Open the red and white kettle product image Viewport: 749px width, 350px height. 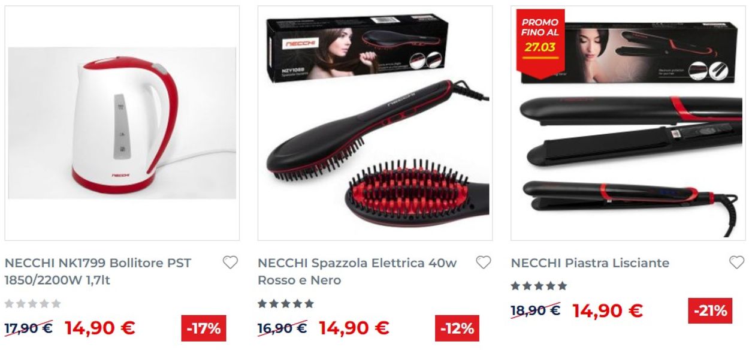(x=122, y=123)
